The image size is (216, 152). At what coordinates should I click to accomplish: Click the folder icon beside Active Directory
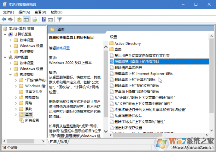click(x=111, y=44)
